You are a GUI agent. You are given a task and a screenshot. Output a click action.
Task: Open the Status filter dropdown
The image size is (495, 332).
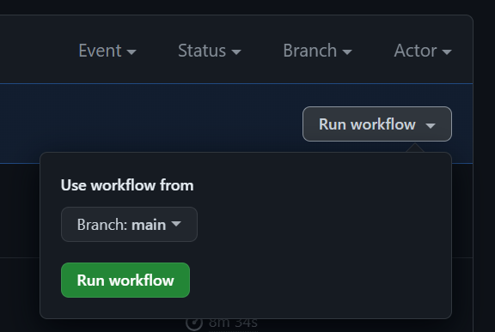pyautogui.click(x=210, y=51)
